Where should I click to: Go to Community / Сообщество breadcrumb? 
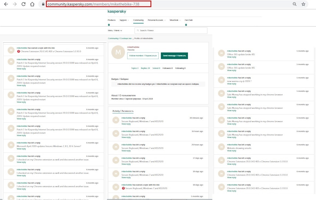pos(120,39)
